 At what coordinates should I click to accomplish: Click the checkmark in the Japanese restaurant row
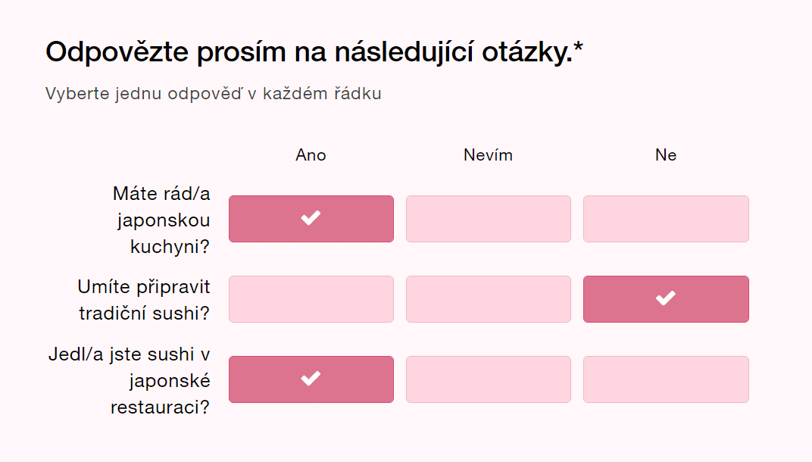click(x=311, y=379)
